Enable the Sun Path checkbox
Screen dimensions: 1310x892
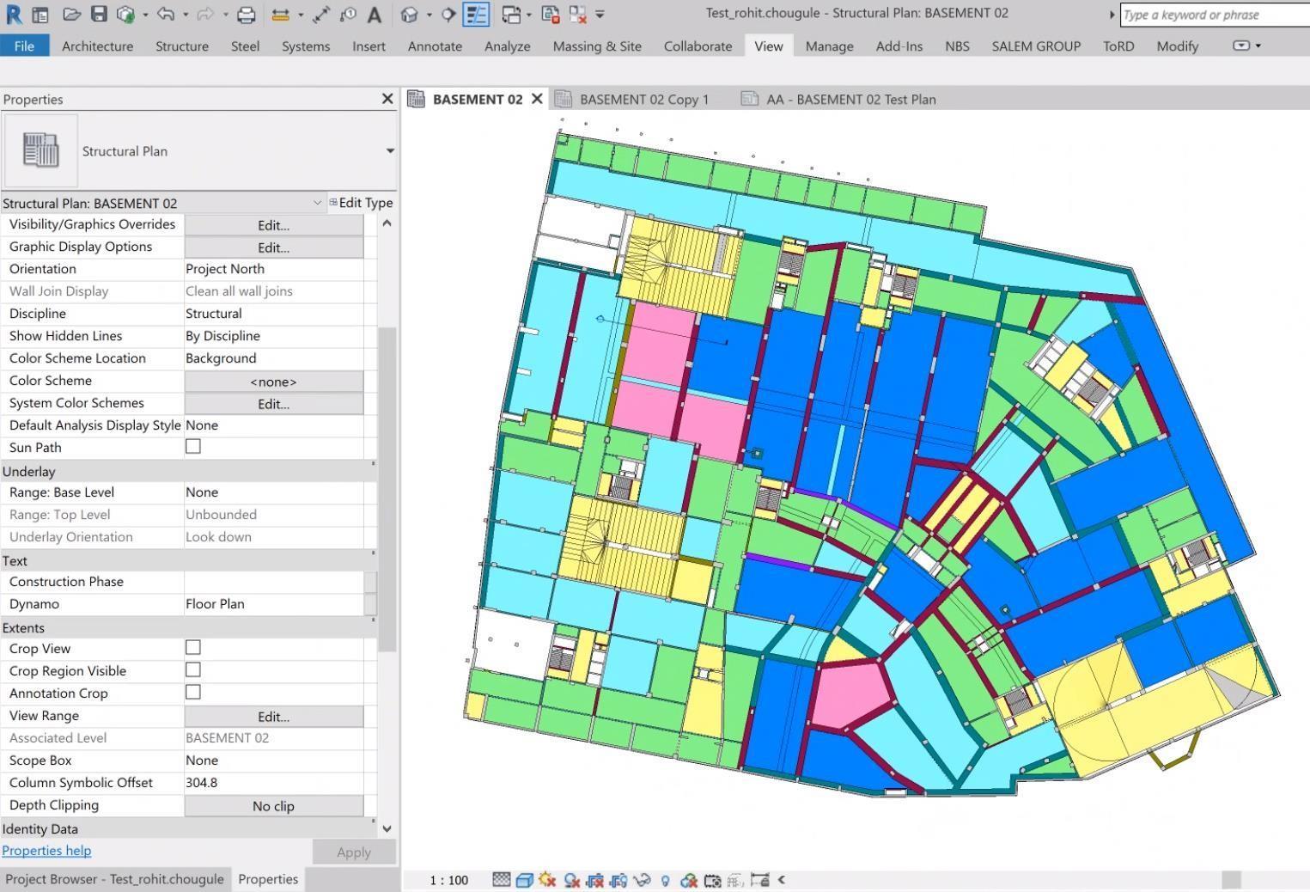(x=193, y=447)
